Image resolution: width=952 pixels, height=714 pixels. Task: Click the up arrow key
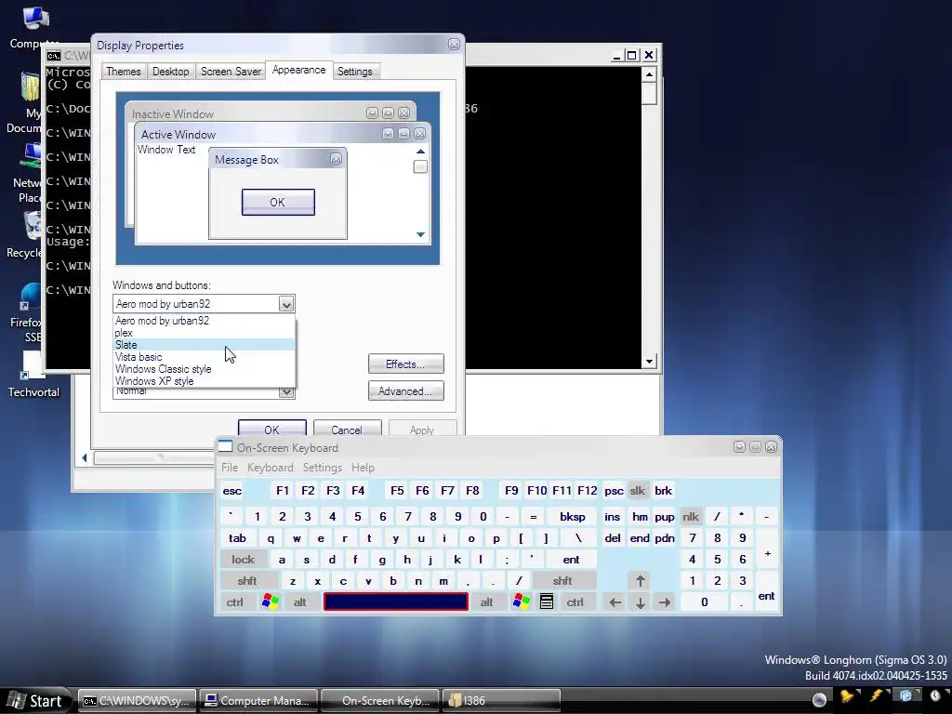(640, 581)
